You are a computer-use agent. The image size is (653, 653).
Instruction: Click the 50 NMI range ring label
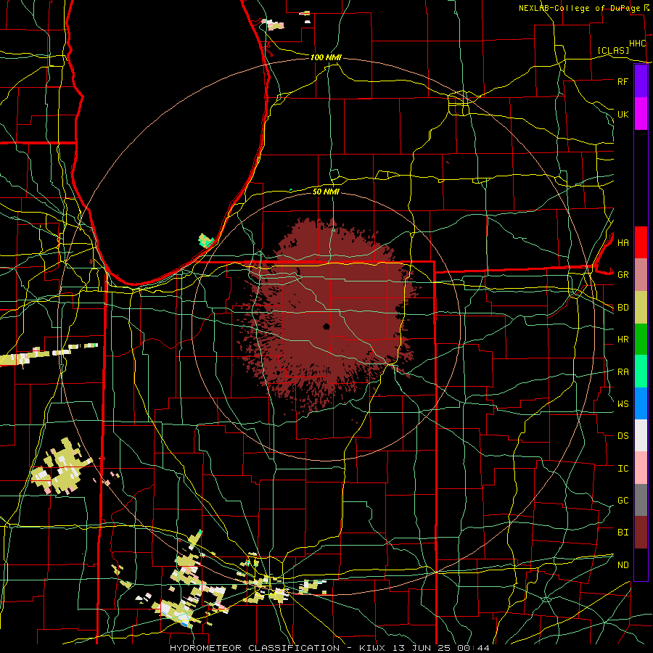click(x=326, y=192)
